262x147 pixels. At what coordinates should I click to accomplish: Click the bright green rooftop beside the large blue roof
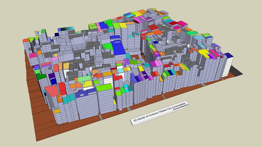108,46
